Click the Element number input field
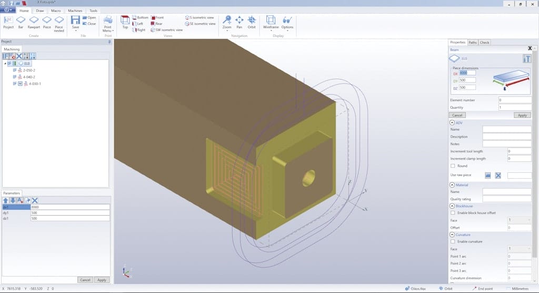539x293 pixels. pyautogui.click(x=514, y=100)
